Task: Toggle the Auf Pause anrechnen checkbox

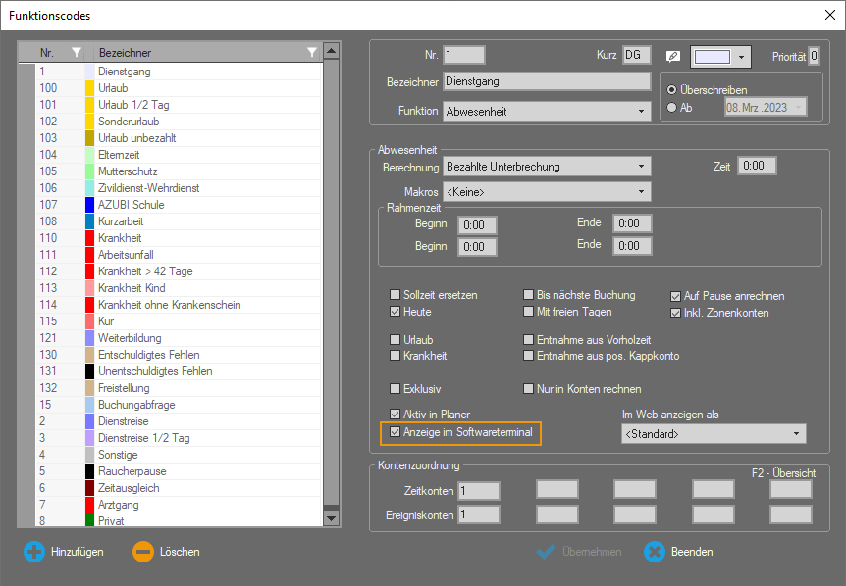Action: pyautogui.click(x=676, y=296)
